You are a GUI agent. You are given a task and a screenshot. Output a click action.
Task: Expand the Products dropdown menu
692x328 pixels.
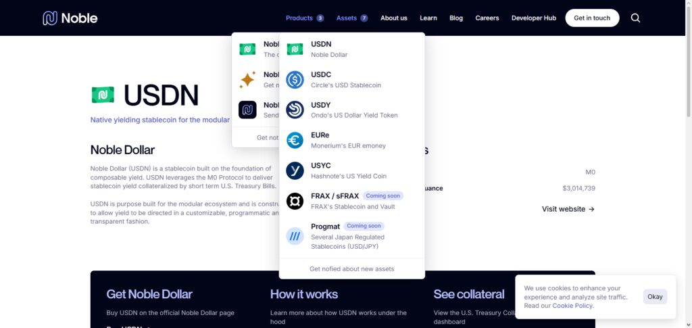305,18
